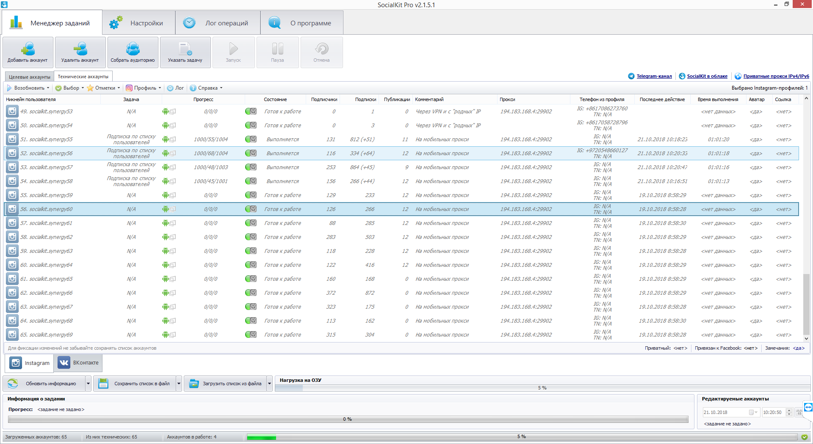The height and width of the screenshot is (444, 813).
Task: Toggle state switch for socialkit.synergy69
Action: click(x=251, y=334)
